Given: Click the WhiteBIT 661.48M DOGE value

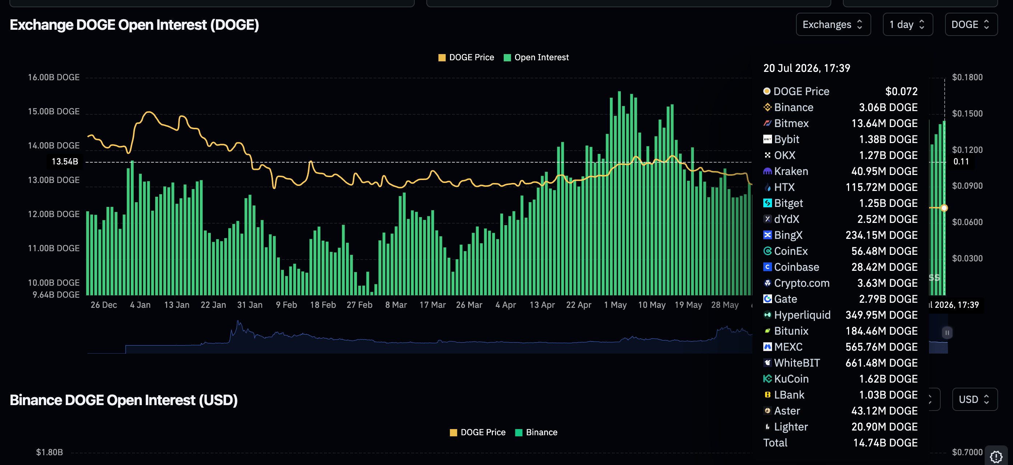Looking at the screenshot, I should coord(881,363).
